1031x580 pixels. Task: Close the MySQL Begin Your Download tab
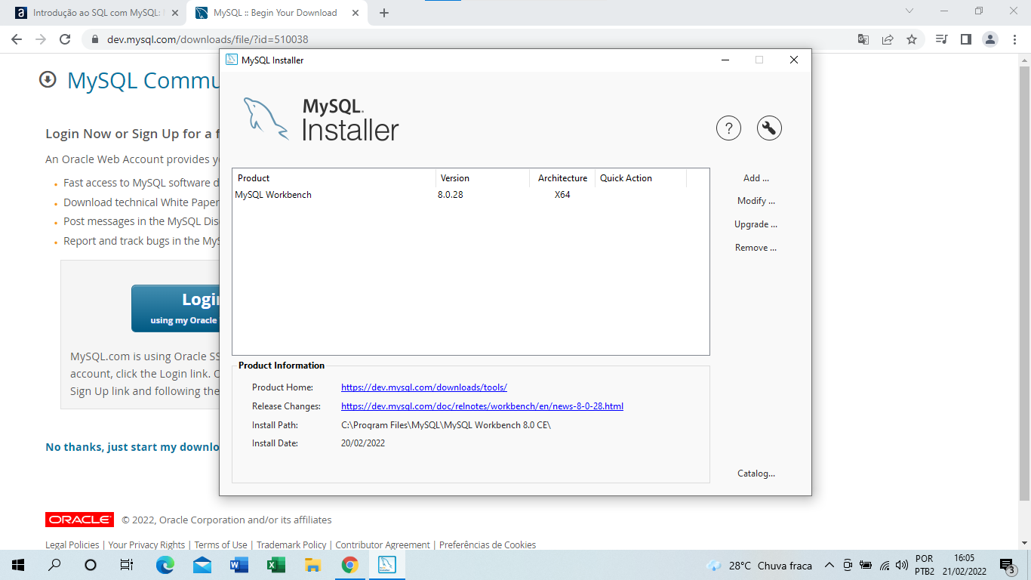354,13
